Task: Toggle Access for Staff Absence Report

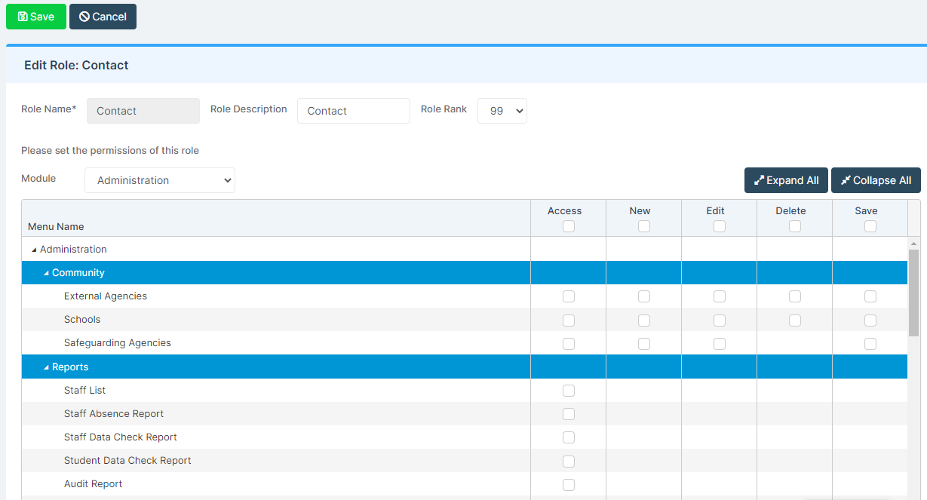Action: click(x=568, y=413)
